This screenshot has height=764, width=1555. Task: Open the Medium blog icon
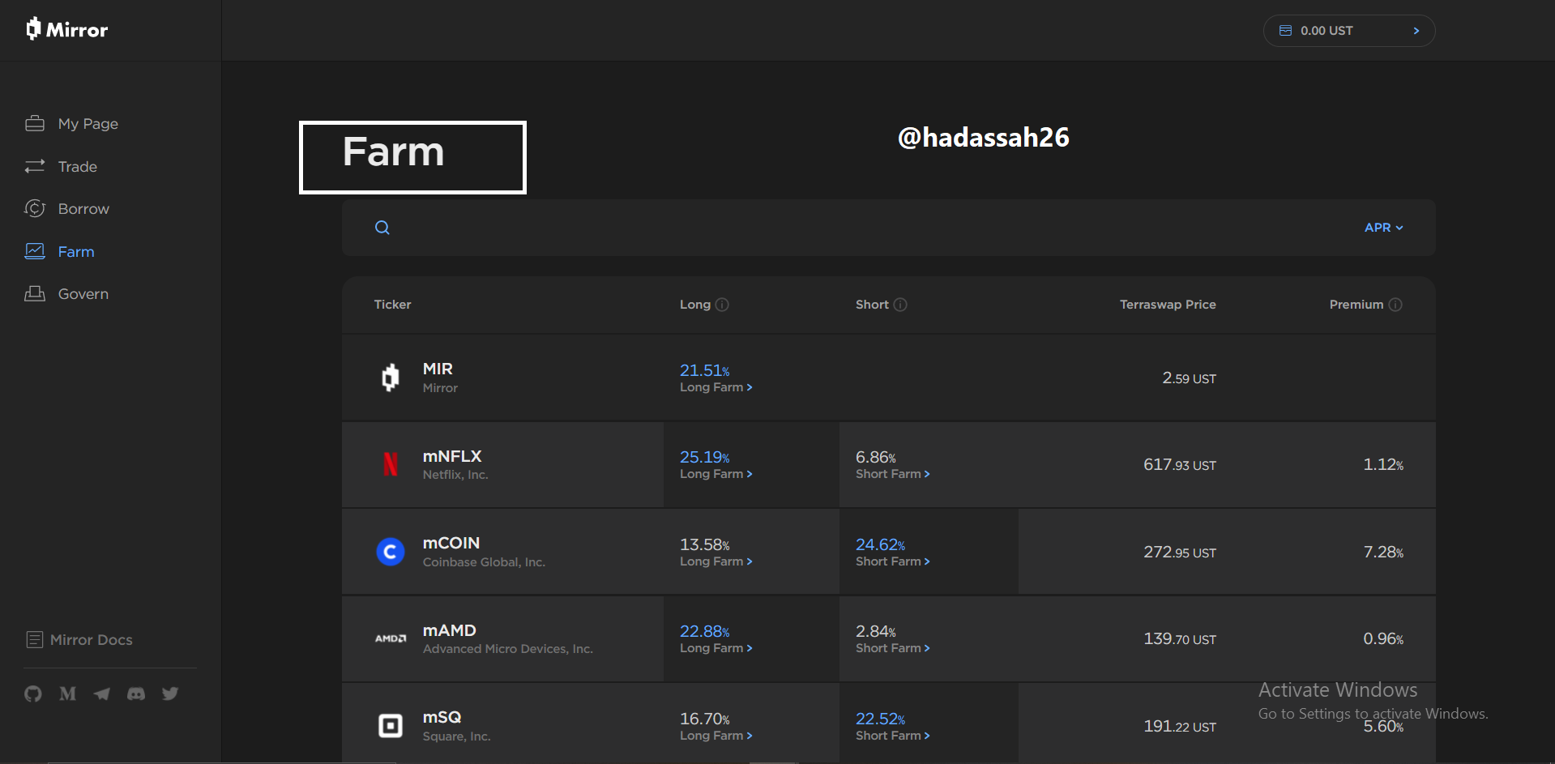pos(68,694)
